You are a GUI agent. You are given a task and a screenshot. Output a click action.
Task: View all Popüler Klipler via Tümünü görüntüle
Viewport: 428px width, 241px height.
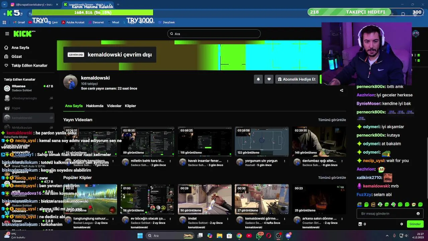(x=332, y=178)
